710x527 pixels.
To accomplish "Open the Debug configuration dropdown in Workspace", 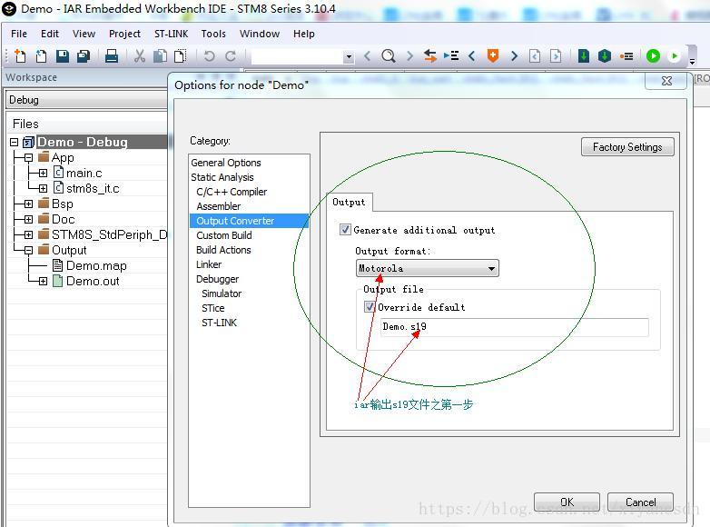I will [86, 100].
